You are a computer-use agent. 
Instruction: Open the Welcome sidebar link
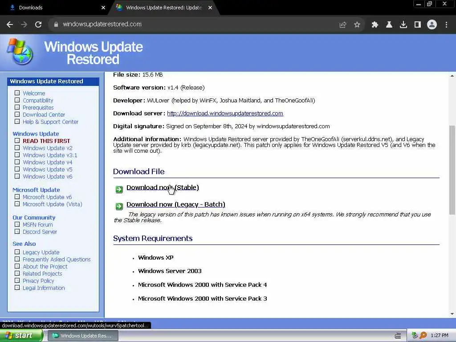point(34,94)
